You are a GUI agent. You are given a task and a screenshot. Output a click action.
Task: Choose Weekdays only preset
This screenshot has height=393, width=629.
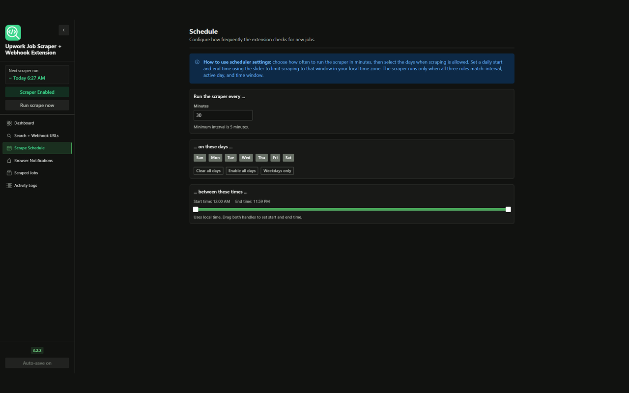pyautogui.click(x=277, y=171)
